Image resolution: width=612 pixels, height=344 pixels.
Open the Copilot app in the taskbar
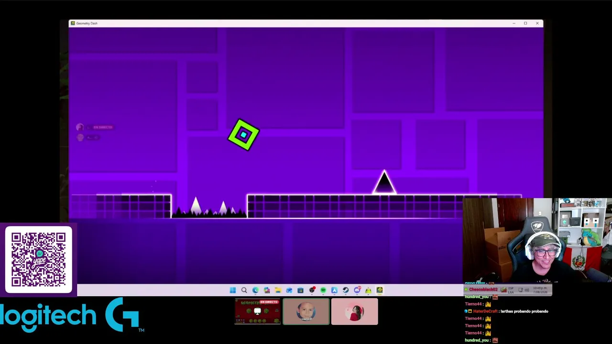click(267, 290)
